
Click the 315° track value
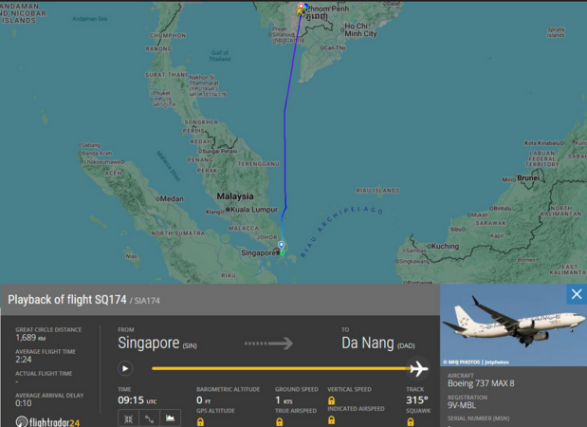coord(417,400)
